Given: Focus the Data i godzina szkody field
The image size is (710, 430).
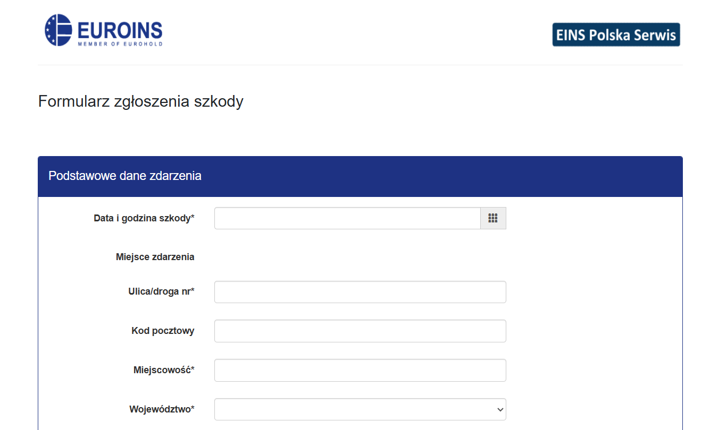Looking at the screenshot, I should tap(347, 218).
